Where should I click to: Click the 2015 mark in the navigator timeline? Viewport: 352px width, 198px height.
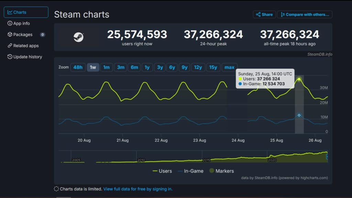206,160
